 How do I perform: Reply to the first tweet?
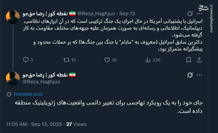[x=26, y=60]
